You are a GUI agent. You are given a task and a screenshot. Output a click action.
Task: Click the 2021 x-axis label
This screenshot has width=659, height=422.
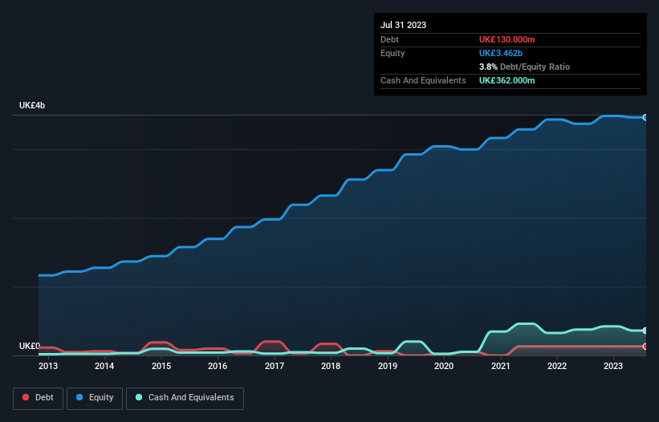pos(501,366)
